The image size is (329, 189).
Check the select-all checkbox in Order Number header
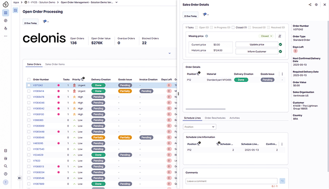(28, 79)
